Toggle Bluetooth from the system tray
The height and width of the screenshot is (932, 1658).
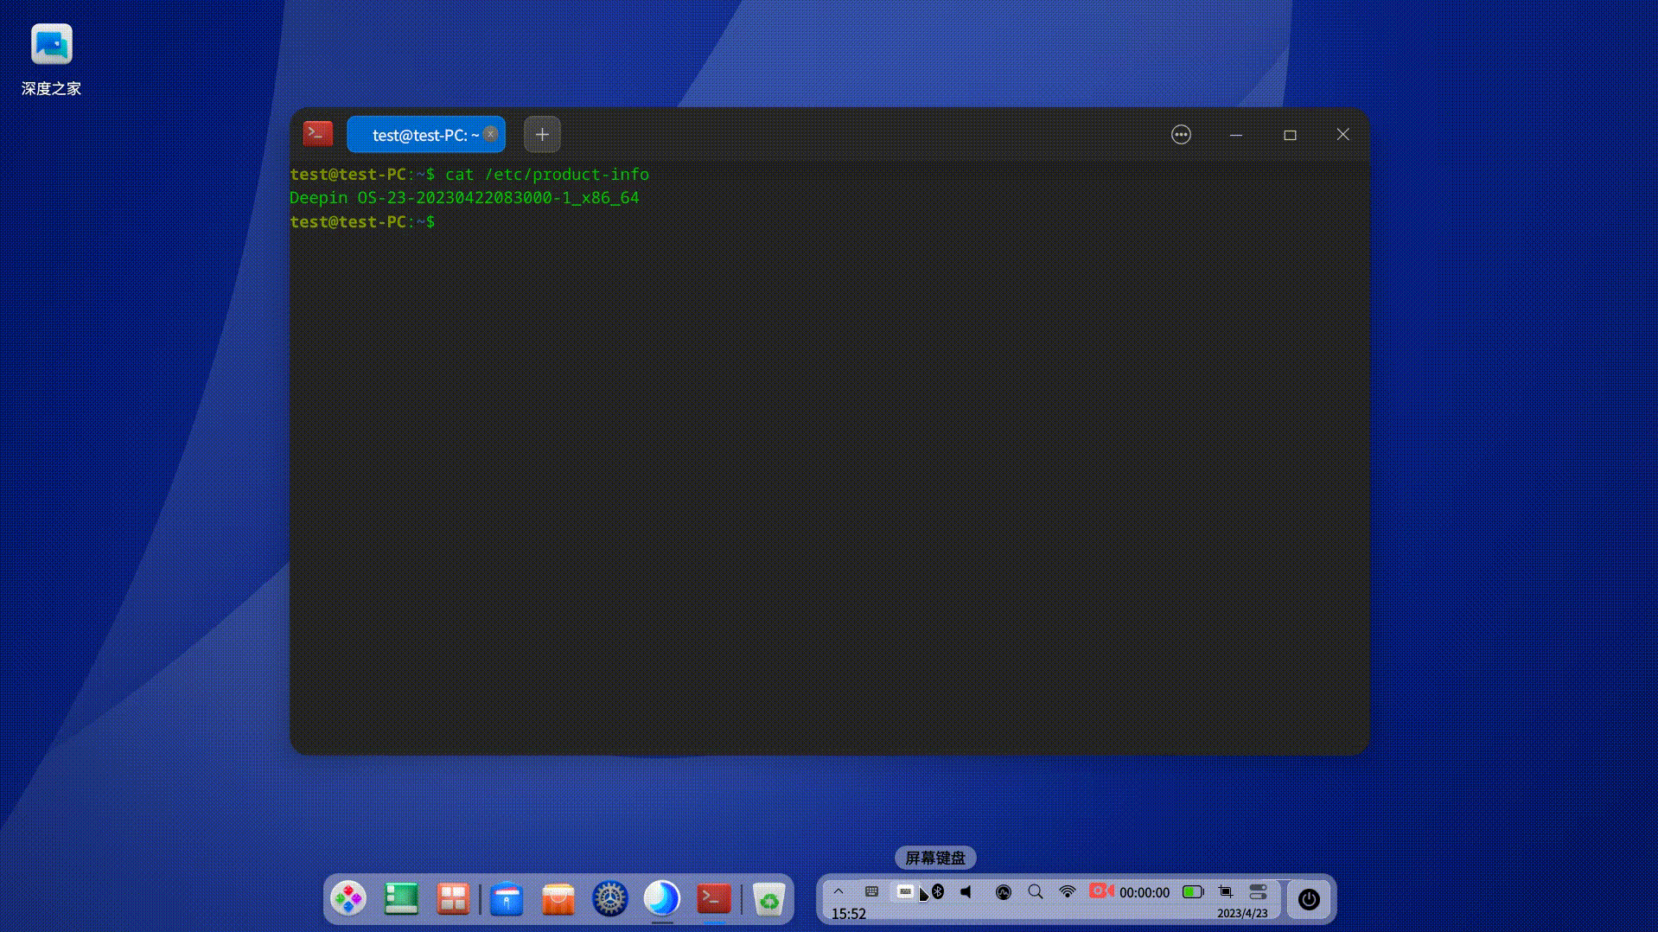[937, 891]
